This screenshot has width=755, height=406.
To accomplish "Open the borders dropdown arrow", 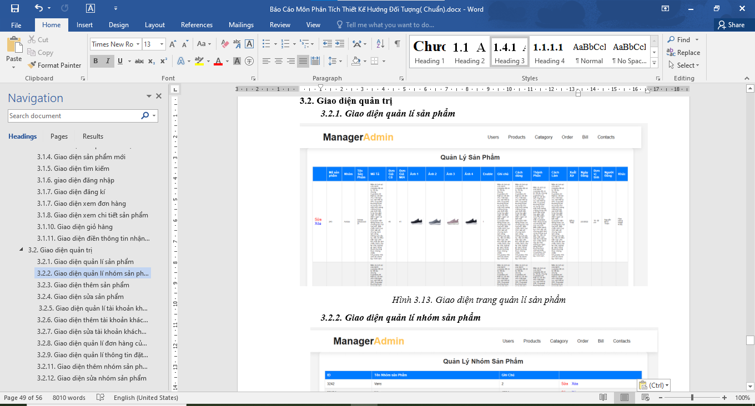I will point(384,61).
